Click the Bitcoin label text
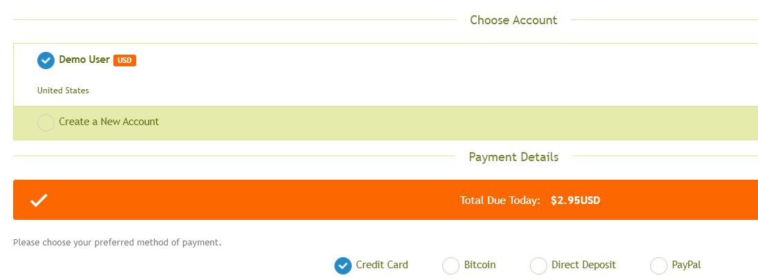Screen dimensions: 758x280 [x=480, y=265]
